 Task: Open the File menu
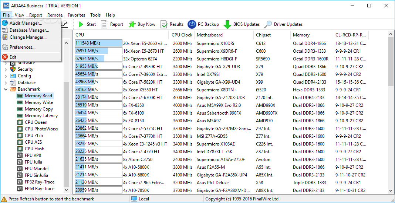tap(6, 15)
